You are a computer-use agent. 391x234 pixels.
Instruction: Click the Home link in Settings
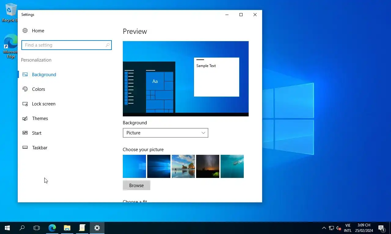(38, 30)
